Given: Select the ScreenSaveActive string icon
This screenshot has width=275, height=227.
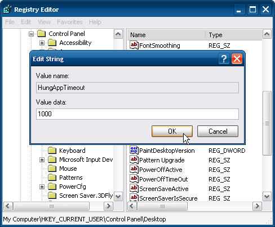Looking at the screenshot, I should [134, 188].
